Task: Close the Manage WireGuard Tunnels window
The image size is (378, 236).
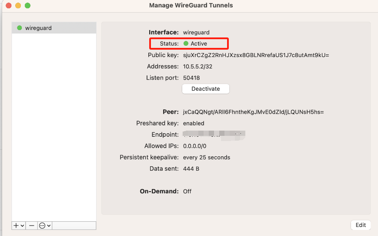Action: click(x=8, y=6)
